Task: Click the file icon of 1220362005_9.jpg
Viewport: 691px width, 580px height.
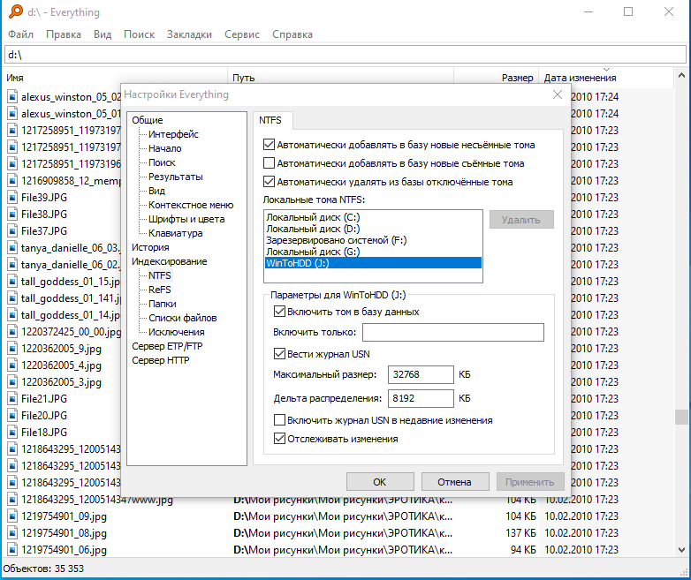Action: (x=12, y=349)
